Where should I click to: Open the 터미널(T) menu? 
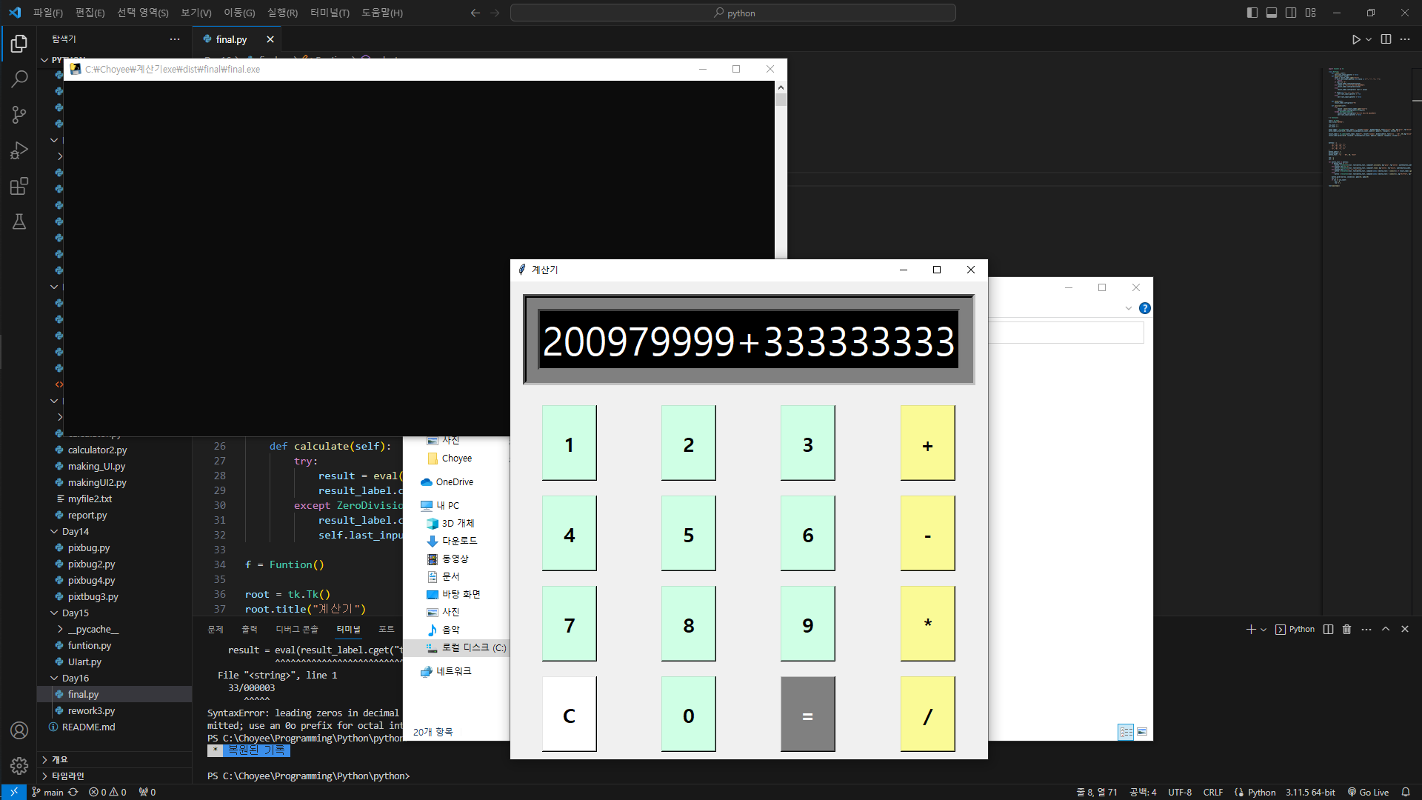pos(330,13)
